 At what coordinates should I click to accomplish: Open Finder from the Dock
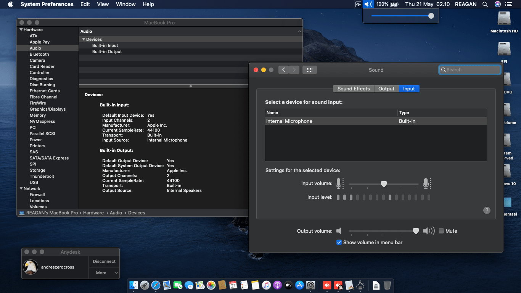[x=133, y=285]
